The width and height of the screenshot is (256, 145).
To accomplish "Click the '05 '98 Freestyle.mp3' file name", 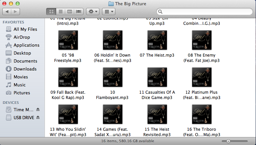I will 68,58.
